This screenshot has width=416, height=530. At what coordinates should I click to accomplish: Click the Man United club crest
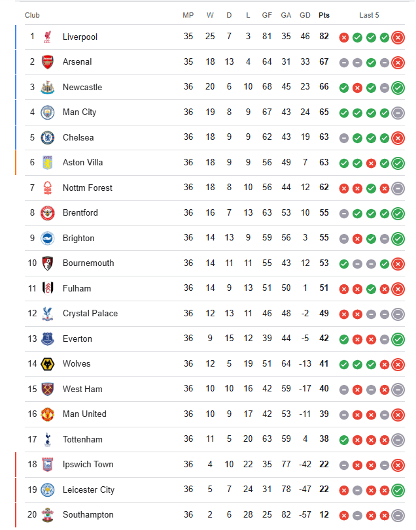click(48, 414)
